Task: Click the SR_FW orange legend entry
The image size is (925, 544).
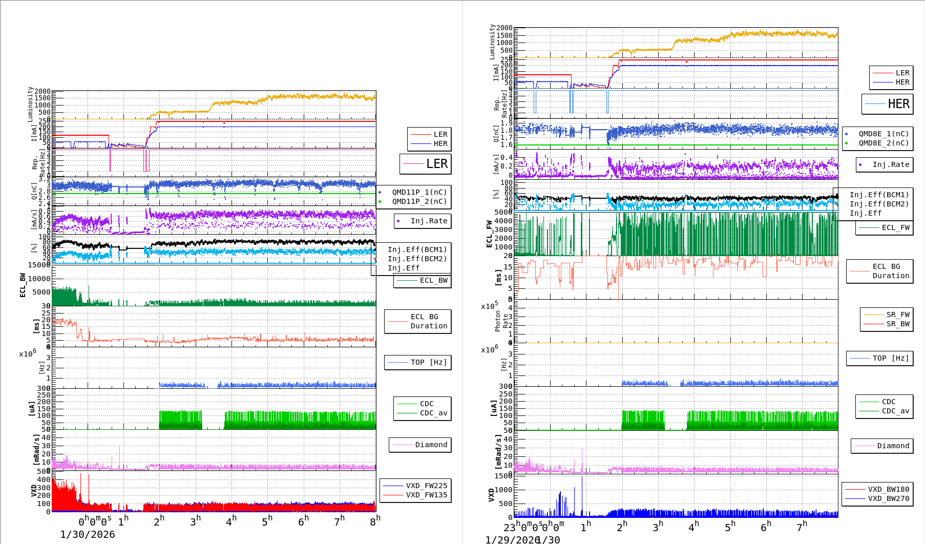Action: pyautogui.click(x=897, y=315)
